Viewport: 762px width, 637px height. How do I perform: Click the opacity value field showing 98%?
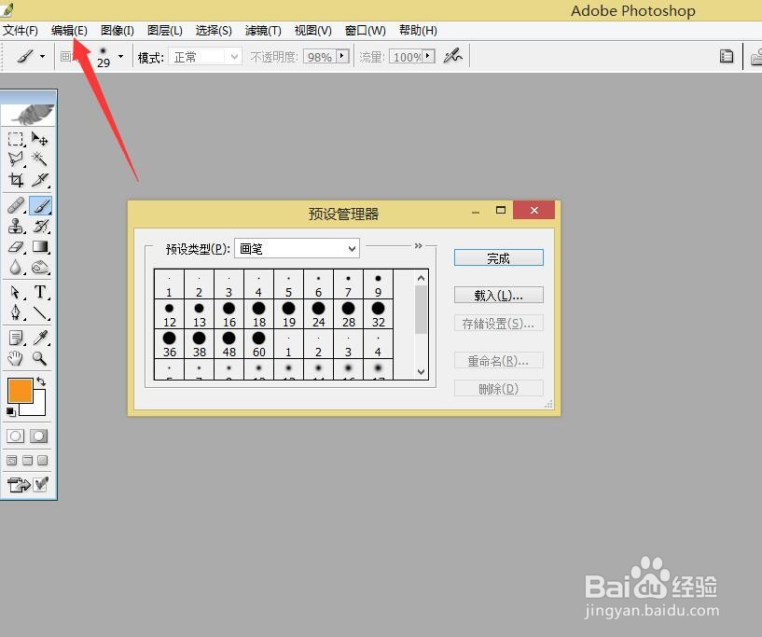[320, 57]
